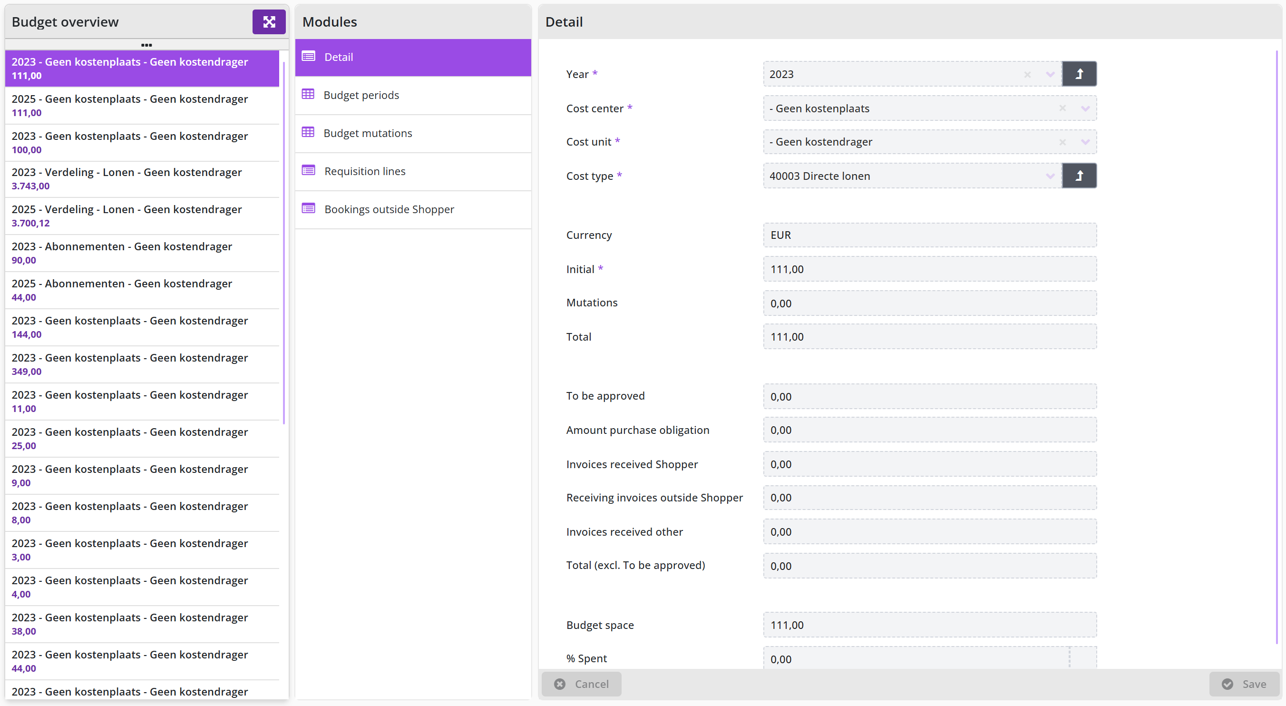
Task: Select 2025 Geen kostenplaats budget 111,00
Action: click(x=142, y=106)
